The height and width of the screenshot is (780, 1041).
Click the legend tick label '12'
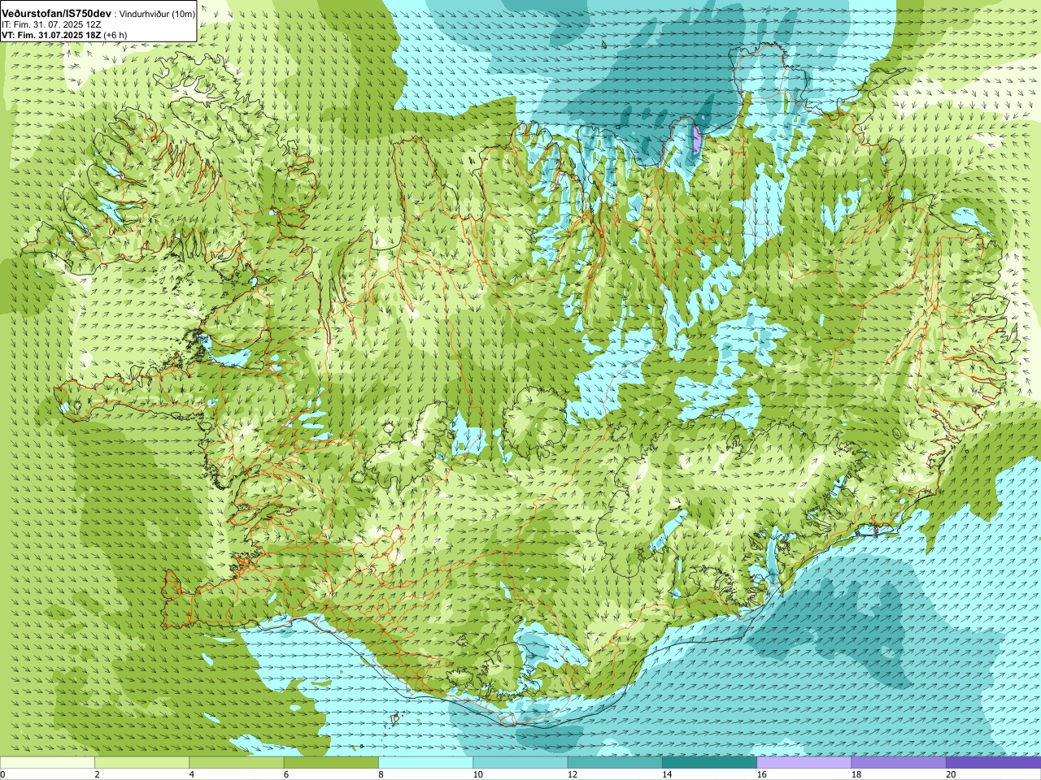pos(573,774)
